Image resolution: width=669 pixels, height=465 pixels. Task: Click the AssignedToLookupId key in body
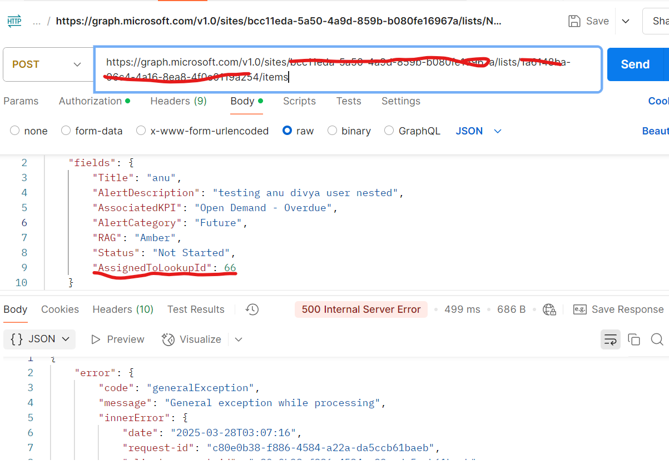point(153,268)
